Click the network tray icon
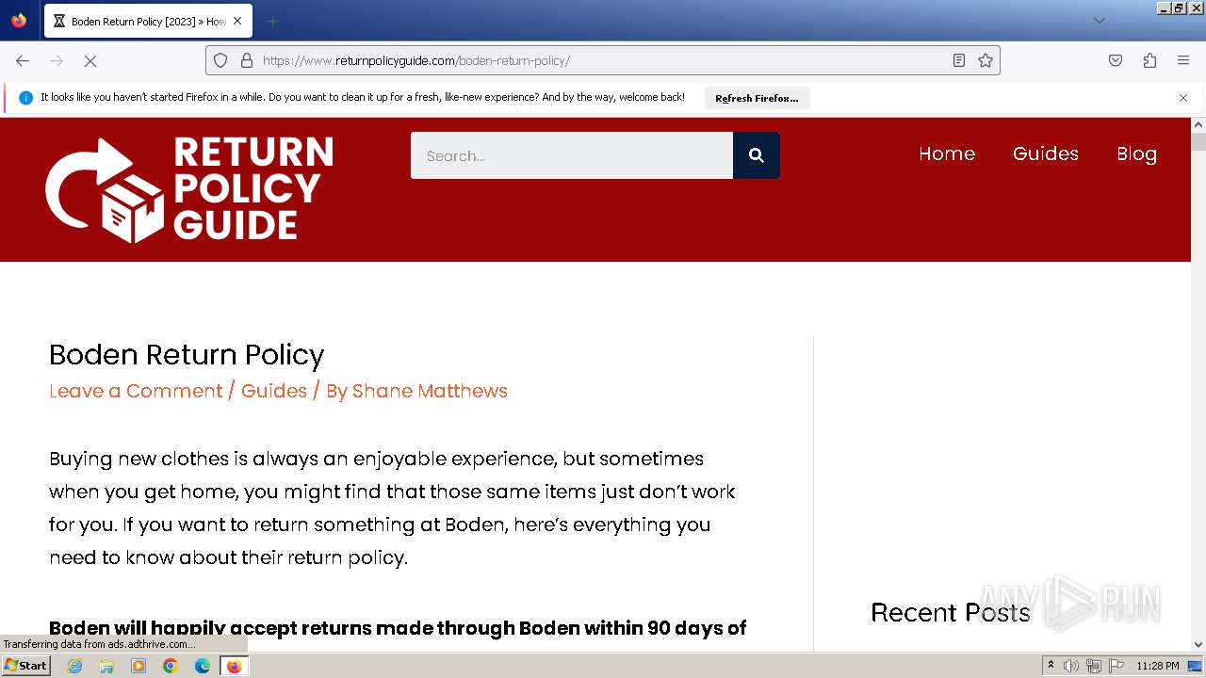1206x678 pixels. pyautogui.click(x=1094, y=666)
